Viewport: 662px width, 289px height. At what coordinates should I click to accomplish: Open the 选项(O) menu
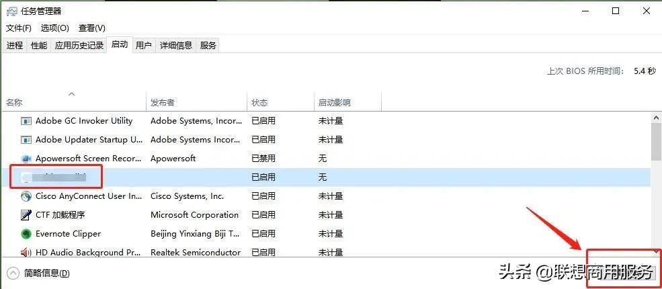click(55, 28)
